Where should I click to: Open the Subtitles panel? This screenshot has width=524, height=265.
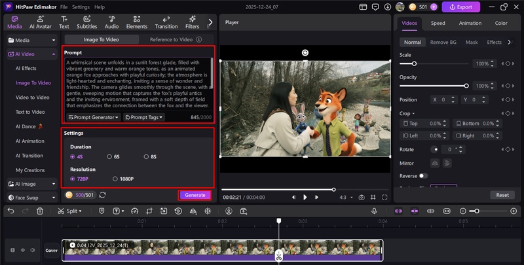(87, 22)
